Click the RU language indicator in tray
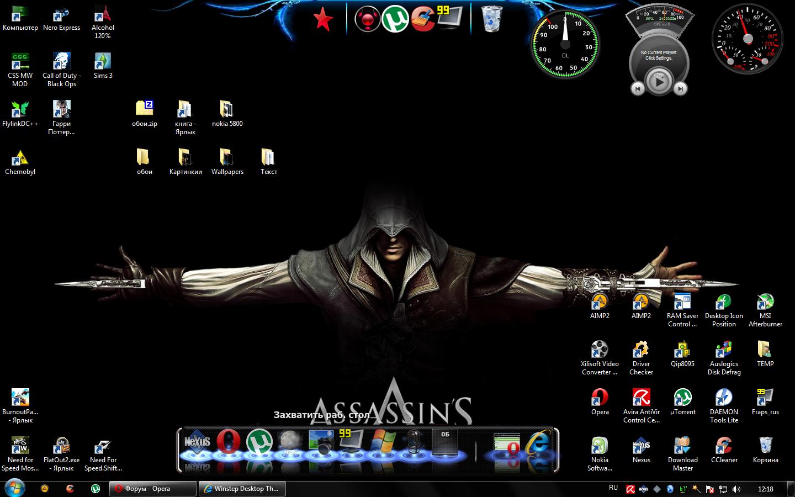 (613, 488)
